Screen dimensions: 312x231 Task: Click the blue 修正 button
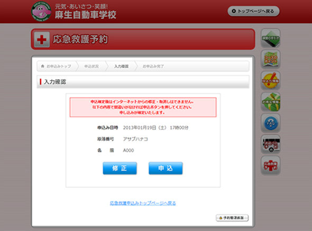[x=120, y=168]
